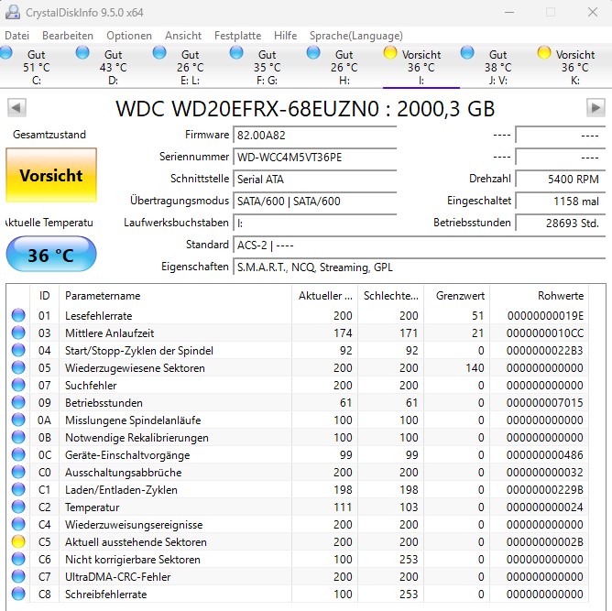Screen dimensions: 612x611
Task: Click status icon for Nicht korrigierbare Sektoren
Action: [18, 559]
